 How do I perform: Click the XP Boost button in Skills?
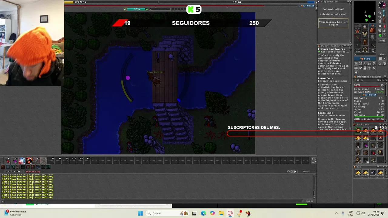coord(369,95)
